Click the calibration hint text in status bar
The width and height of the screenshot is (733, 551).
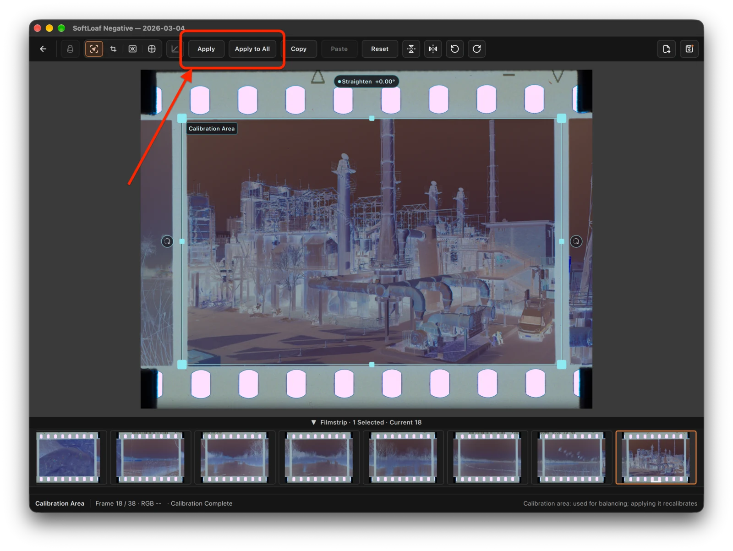click(610, 503)
